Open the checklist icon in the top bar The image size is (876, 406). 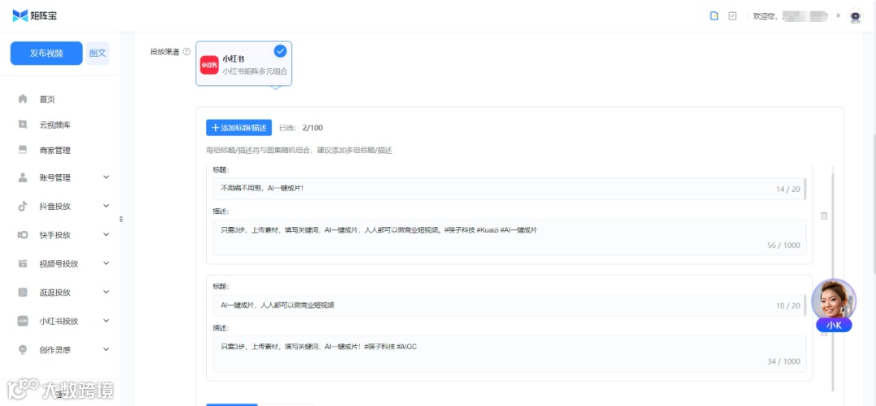pyautogui.click(x=732, y=16)
